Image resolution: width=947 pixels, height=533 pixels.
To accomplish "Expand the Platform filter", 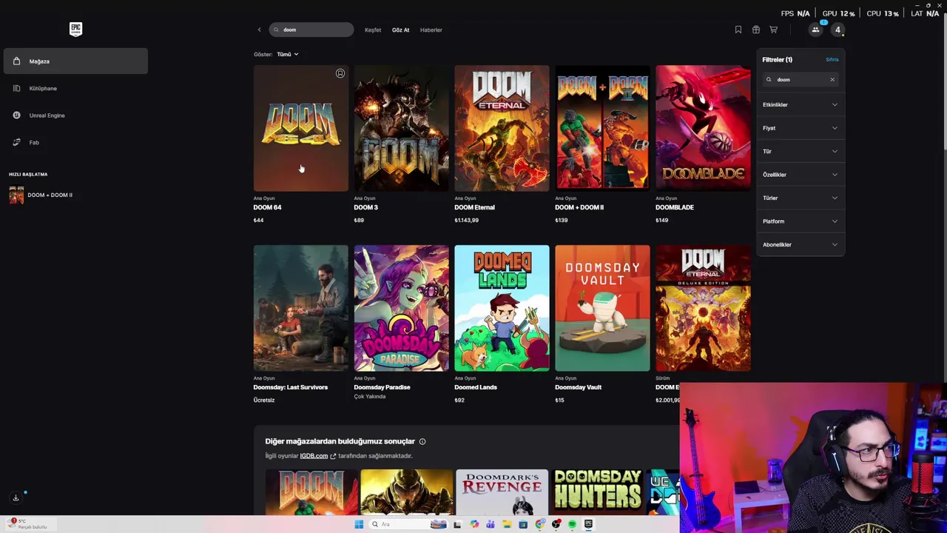I will 801,221.
